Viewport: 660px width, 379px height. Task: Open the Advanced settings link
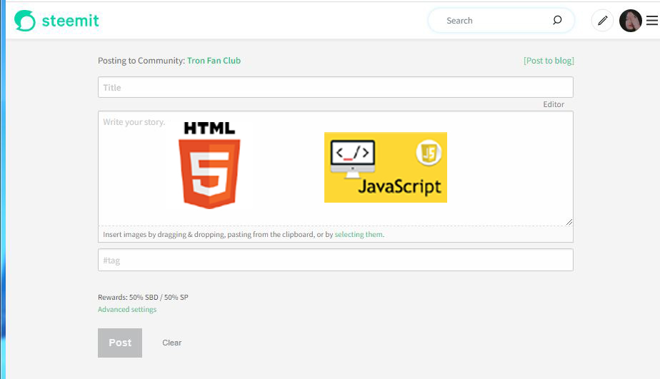tap(127, 309)
